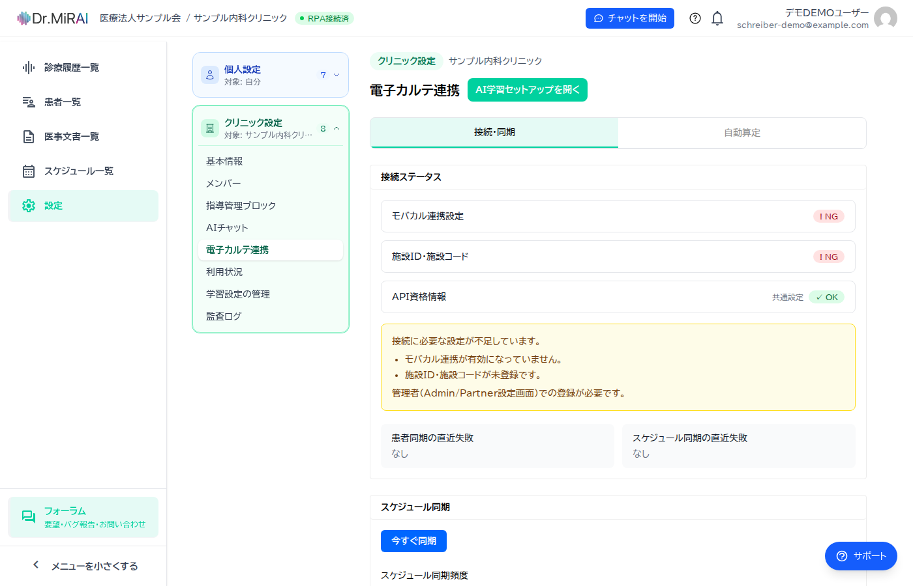Click the chevron left of メニューを小さくする
Viewport: 913px width, 586px height.
coord(36,565)
